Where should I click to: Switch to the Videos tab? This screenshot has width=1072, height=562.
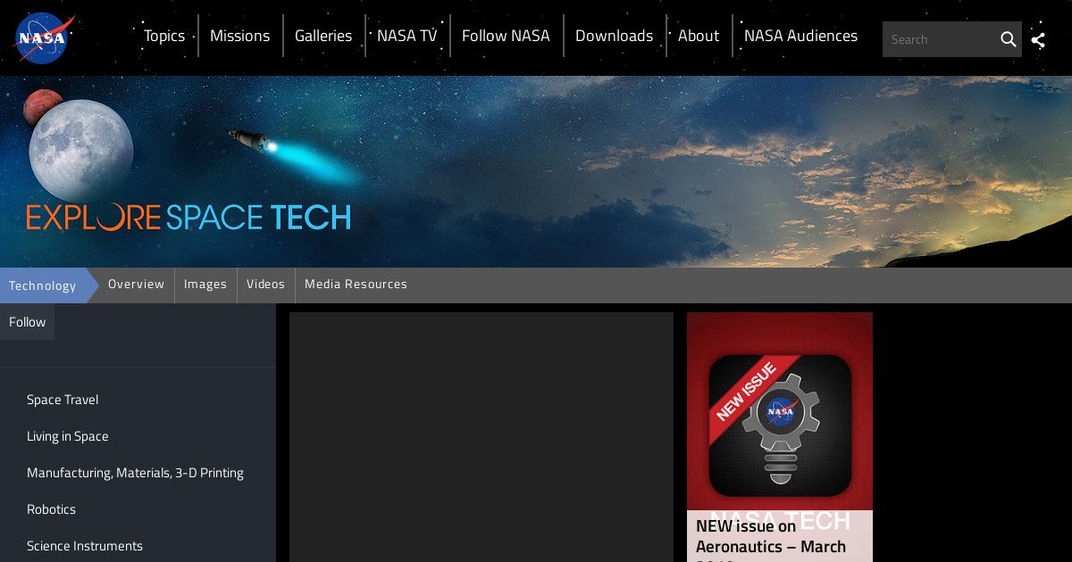(265, 285)
